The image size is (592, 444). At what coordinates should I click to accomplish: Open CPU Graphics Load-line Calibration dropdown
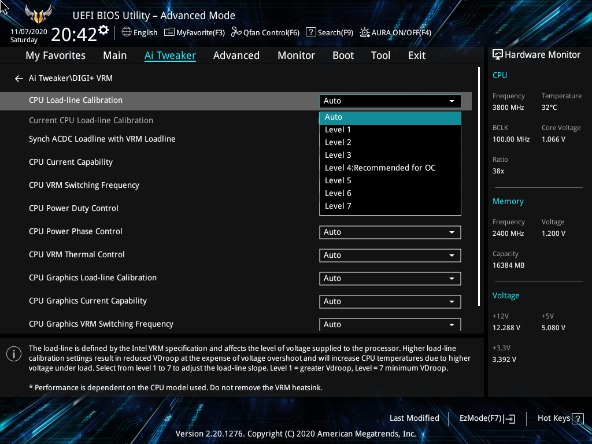(x=390, y=279)
